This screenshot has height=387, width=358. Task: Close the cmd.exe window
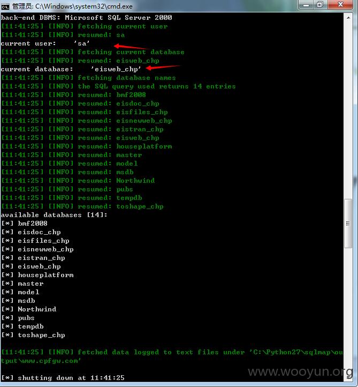pos(340,5)
